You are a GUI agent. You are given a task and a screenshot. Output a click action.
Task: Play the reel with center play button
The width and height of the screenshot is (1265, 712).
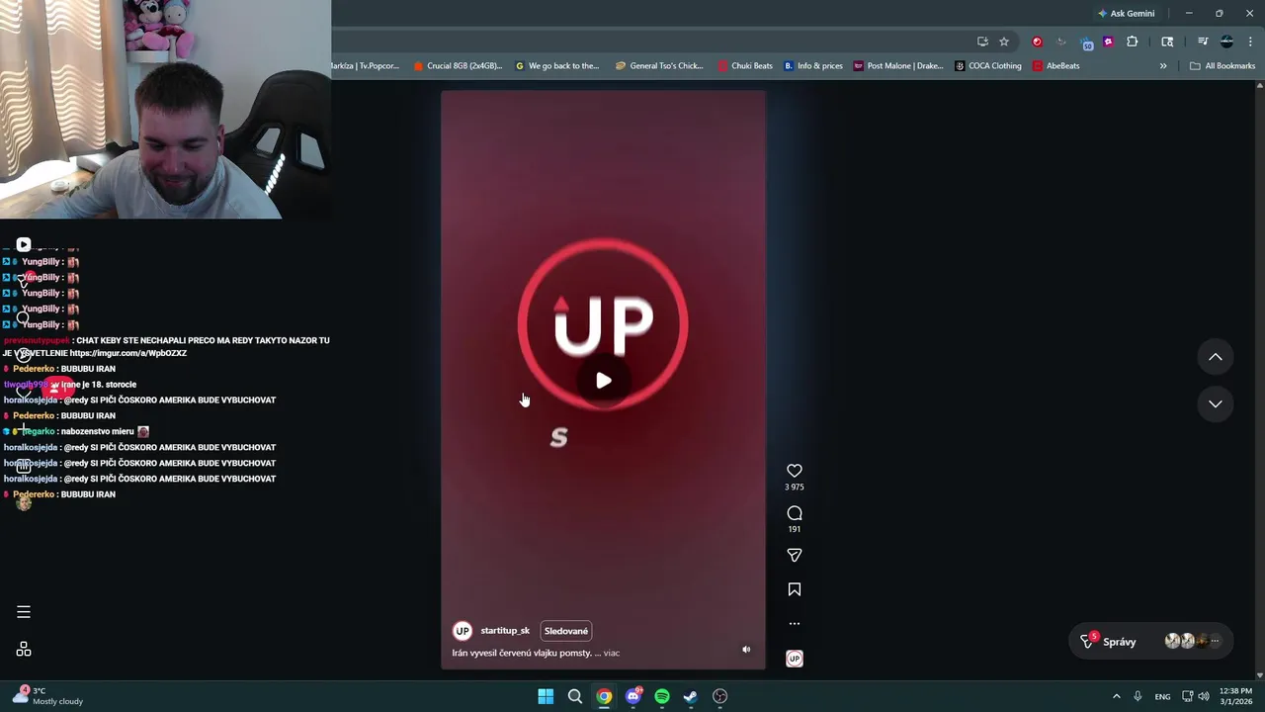(604, 381)
